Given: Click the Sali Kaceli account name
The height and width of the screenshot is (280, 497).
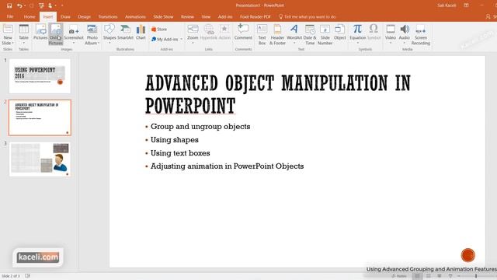Looking at the screenshot, I should point(447,5).
